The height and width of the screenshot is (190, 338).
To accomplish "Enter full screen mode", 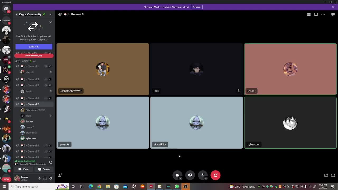I will tap(333, 175).
